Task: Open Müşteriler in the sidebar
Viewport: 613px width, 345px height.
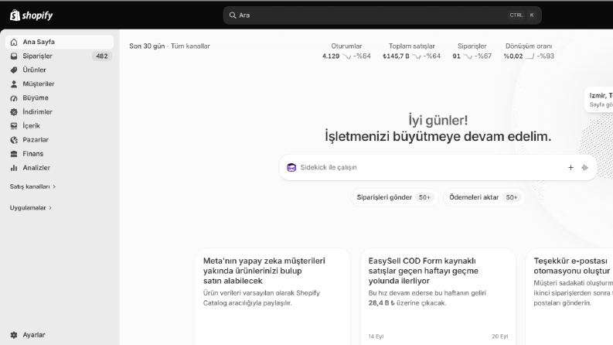Action: pyautogui.click(x=60, y=84)
